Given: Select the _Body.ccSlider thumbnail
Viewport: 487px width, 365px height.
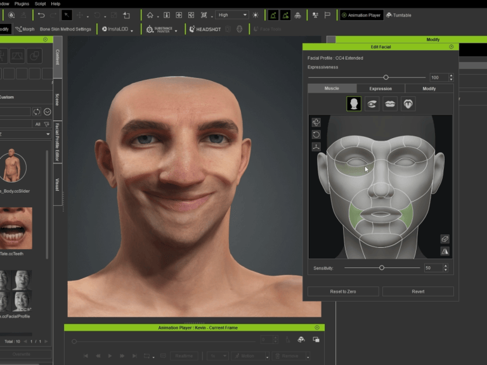Looking at the screenshot, I should pos(13,167).
